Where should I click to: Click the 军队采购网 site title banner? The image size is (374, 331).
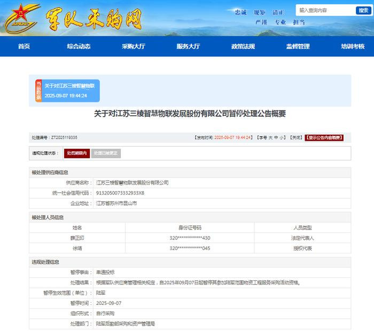pyautogui.click(x=94, y=19)
